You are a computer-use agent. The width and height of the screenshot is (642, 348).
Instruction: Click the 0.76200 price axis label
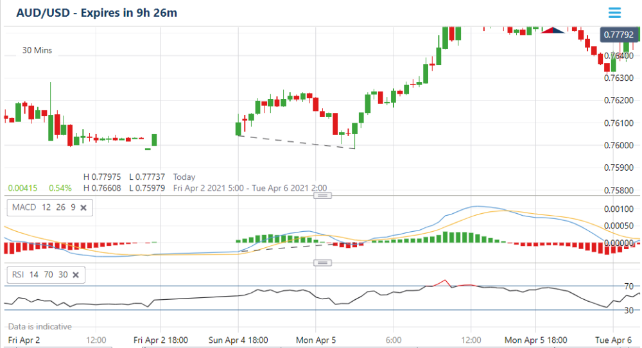click(x=619, y=100)
